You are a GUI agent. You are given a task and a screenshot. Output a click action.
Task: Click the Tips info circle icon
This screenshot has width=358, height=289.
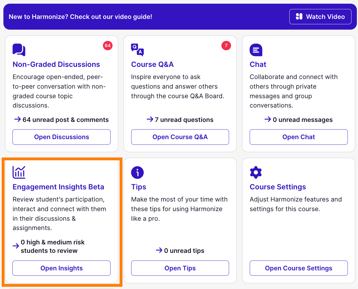coord(137,172)
